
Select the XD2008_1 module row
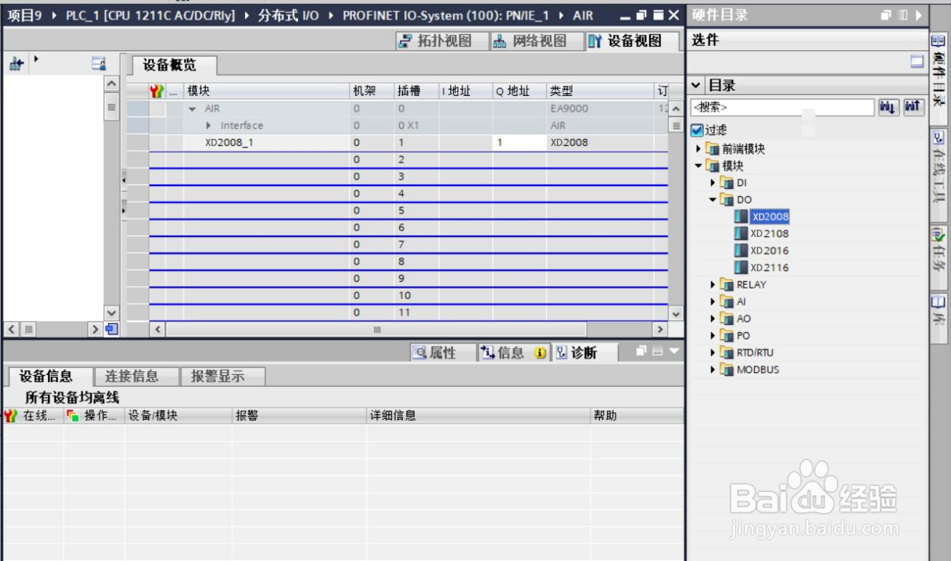[396, 142]
